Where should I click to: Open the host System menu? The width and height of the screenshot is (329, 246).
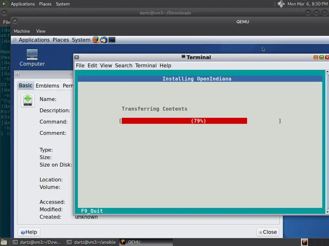click(x=63, y=4)
